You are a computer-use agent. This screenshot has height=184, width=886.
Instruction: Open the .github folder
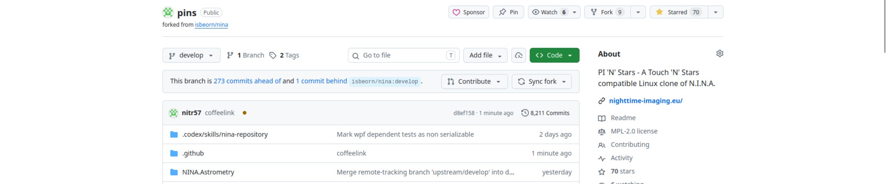pos(193,153)
